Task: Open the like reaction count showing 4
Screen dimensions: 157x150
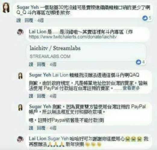Action: 140,62
